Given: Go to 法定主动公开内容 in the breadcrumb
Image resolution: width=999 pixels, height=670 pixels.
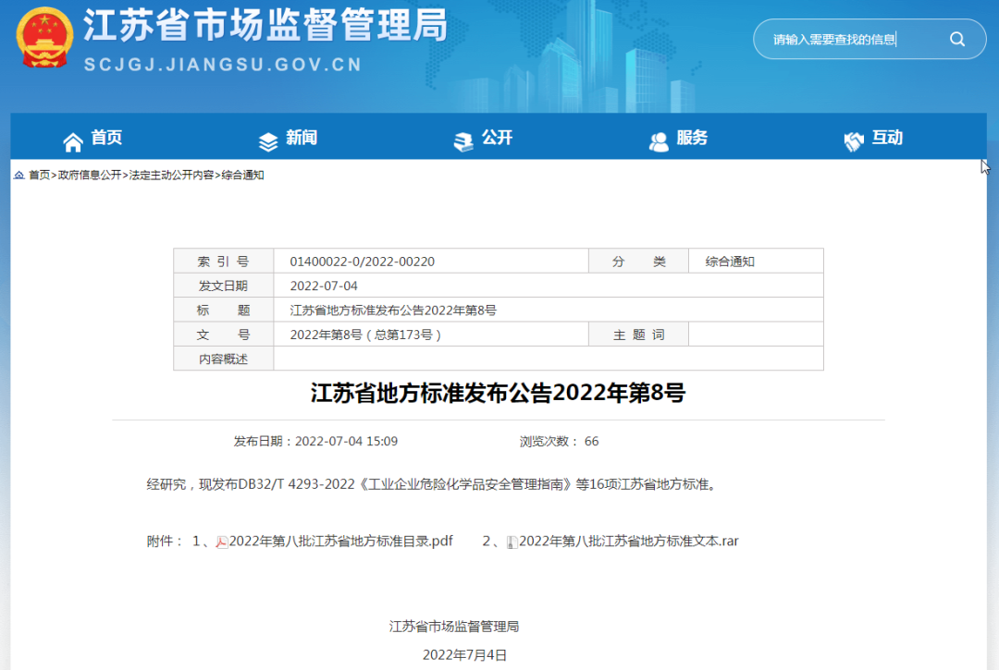Looking at the screenshot, I should pyautogui.click(x=171, y=175).
